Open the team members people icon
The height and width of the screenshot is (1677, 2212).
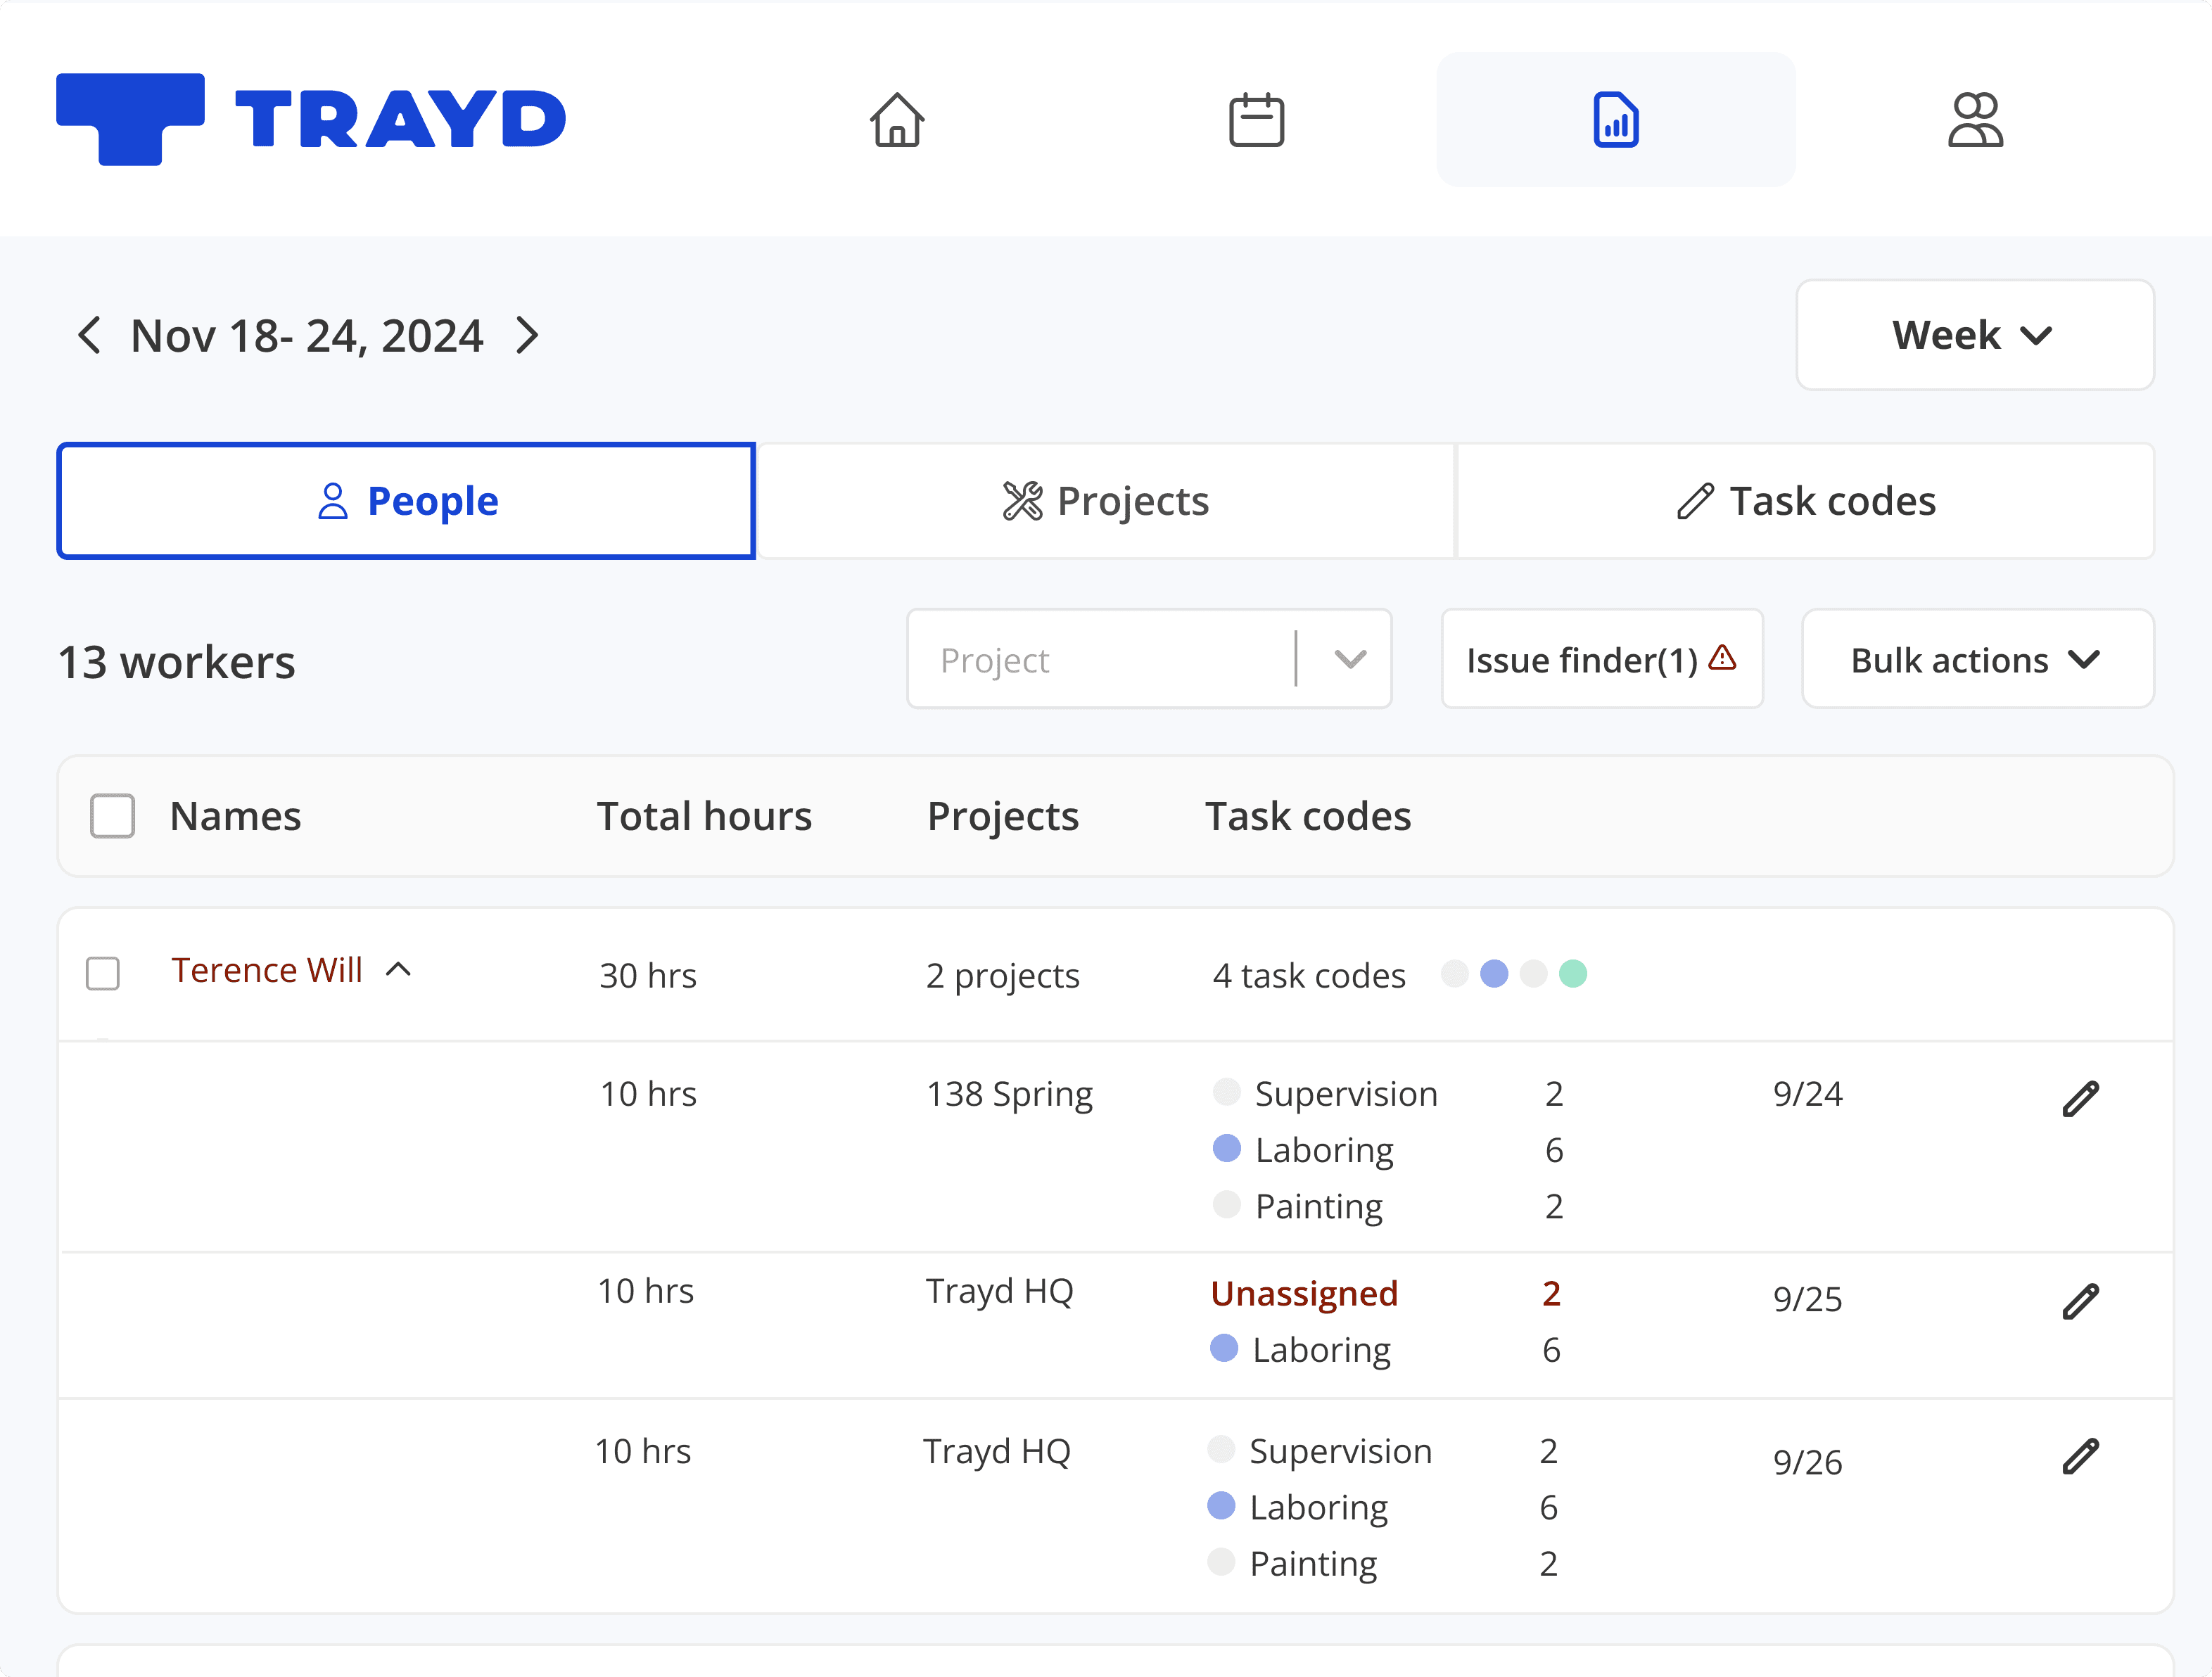[1975, 120]
